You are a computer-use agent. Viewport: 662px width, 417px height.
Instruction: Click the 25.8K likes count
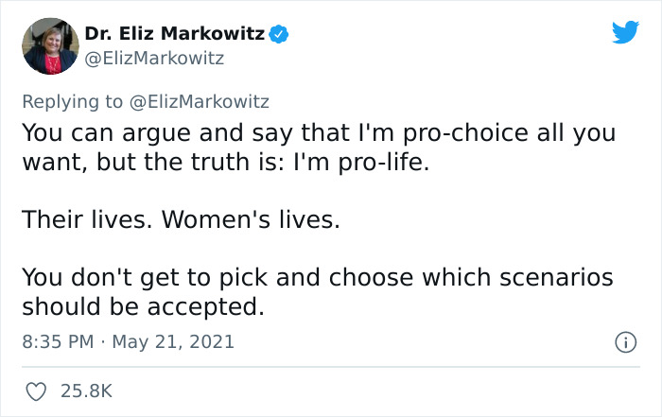tap(88, 390)
